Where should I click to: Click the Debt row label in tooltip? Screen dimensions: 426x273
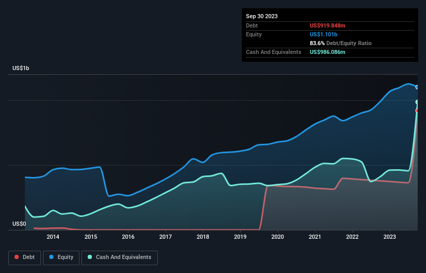tap(252, 25)
